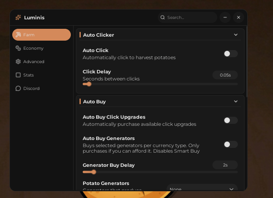Click the Click Delay slider handle
This screenshot has width=273, height=198.
pyautogui.click(x=89, y=84)
